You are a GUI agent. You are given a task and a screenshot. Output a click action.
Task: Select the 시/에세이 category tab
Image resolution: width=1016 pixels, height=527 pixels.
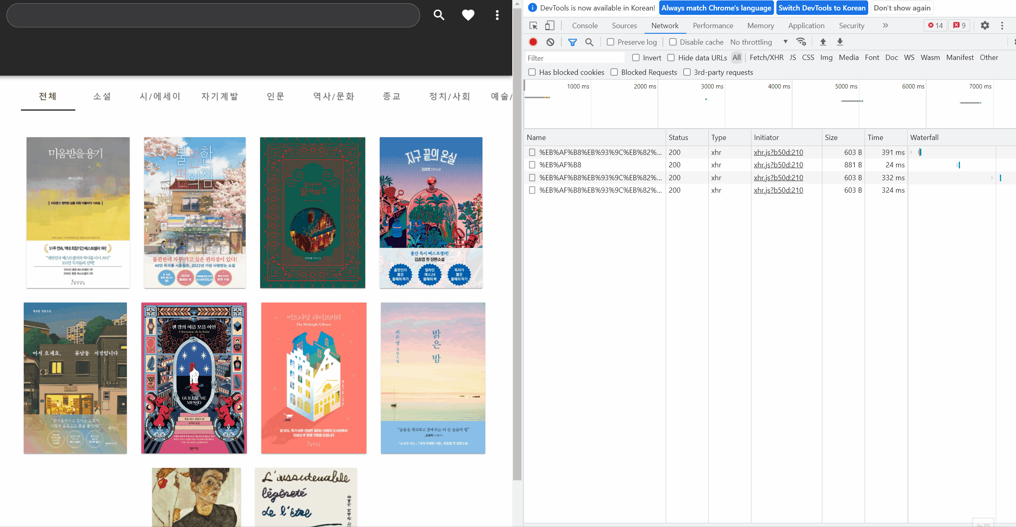point(160,97)
